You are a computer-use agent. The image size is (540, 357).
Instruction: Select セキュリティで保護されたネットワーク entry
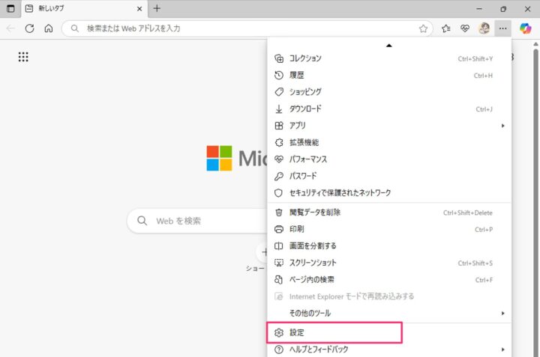click(x=389, y=193)
